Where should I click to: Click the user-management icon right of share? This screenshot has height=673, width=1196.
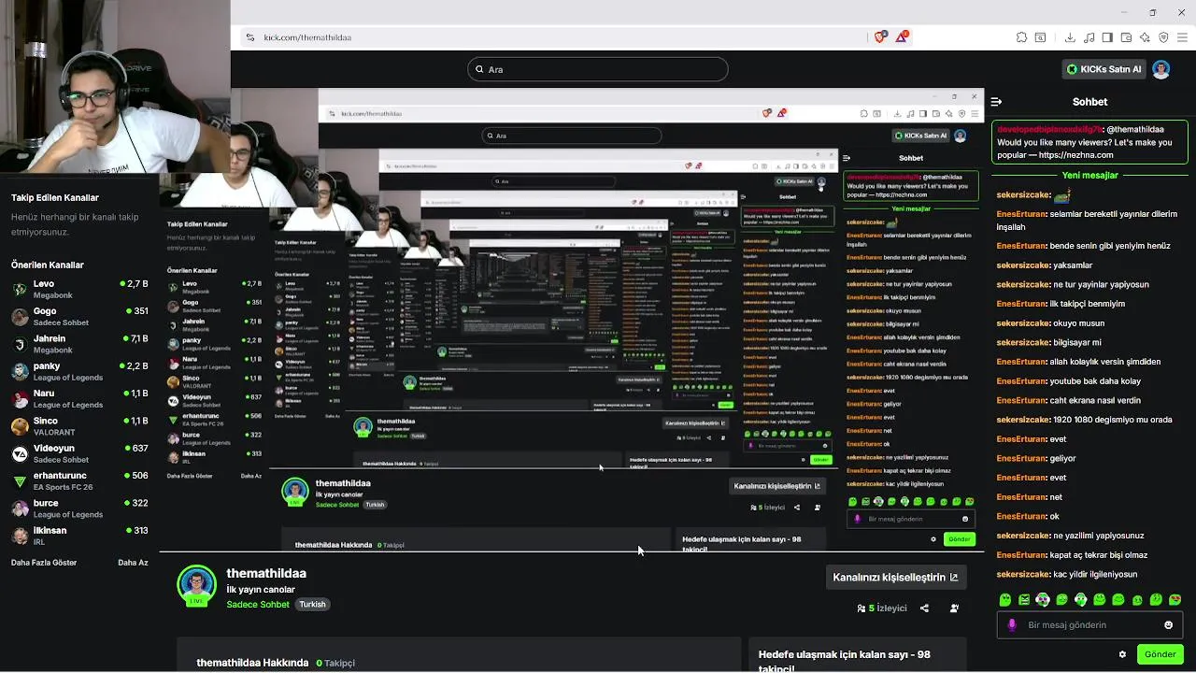coord(954,609)
